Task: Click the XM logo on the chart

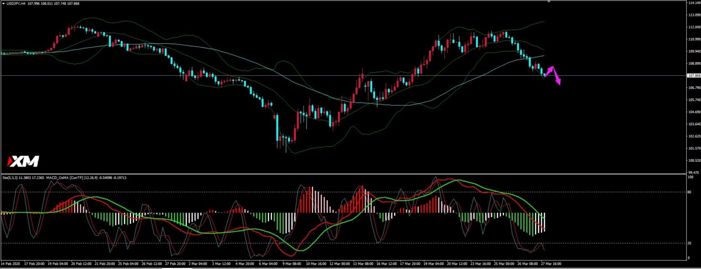Action: click(x=23, y=161)
